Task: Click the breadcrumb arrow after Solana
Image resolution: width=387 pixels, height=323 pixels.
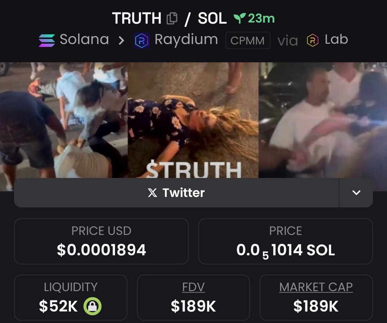Action: click(x=121, y=40)
